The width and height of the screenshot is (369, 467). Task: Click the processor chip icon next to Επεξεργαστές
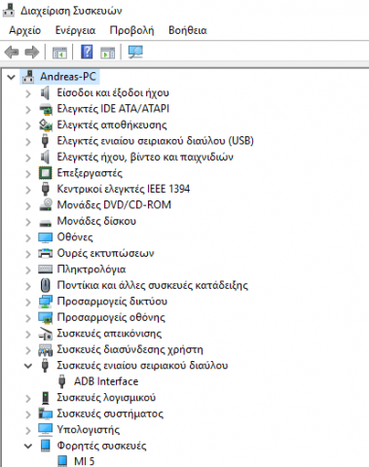click(45, 173)
